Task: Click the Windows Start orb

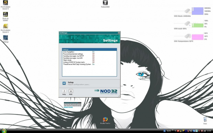Action: click(4, 131)
